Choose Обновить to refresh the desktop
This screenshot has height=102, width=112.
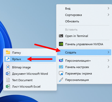click(84, 21)
